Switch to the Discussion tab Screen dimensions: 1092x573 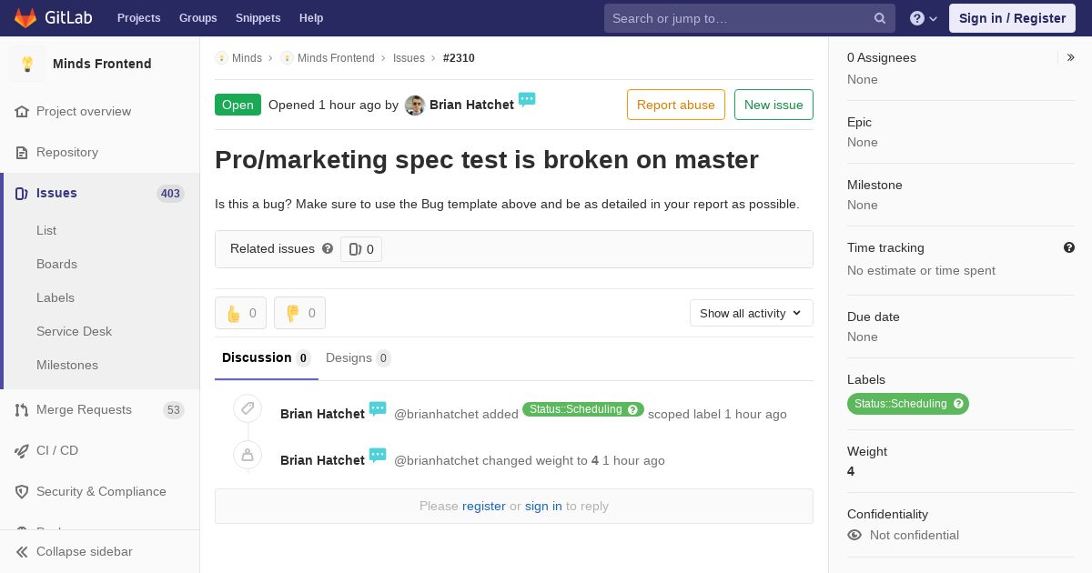[x=267, y=357]
